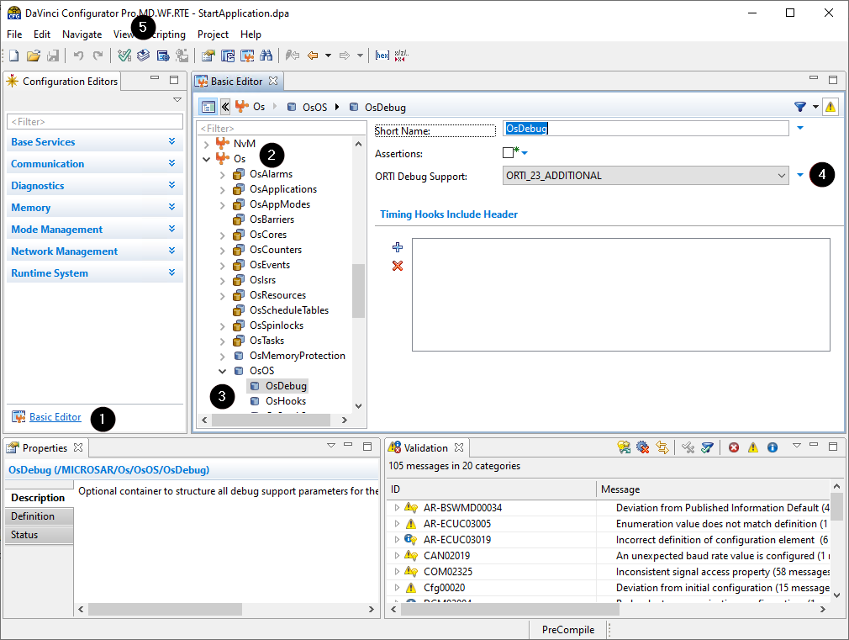Switch to the Definition tab in Properties

tap(39, 516)
